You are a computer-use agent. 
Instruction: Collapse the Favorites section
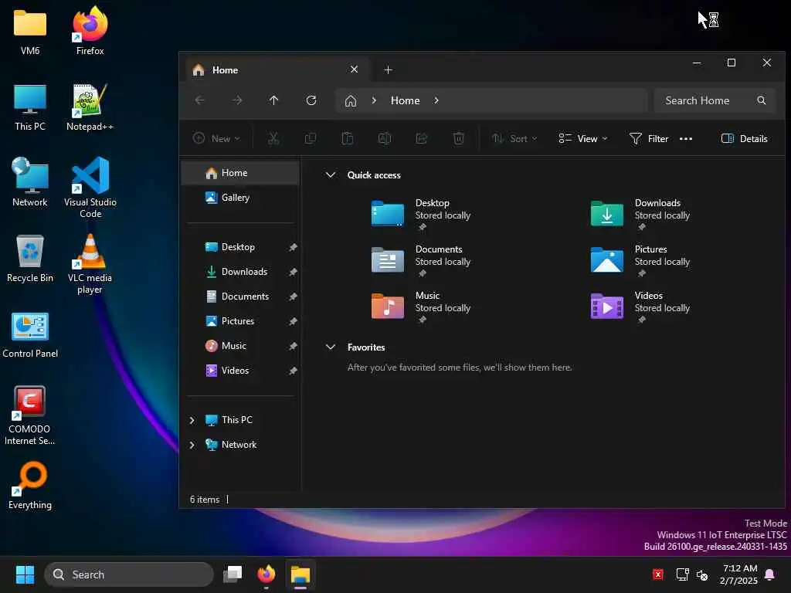click(331, 347)
